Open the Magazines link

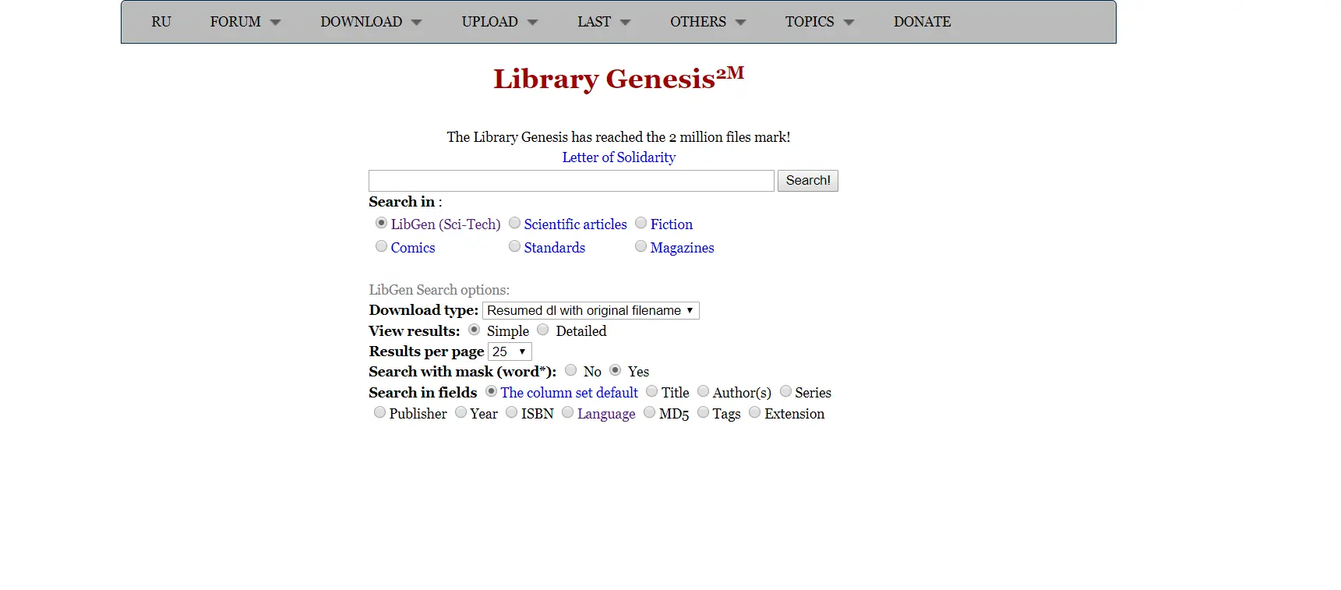click(x=682, y=248)
